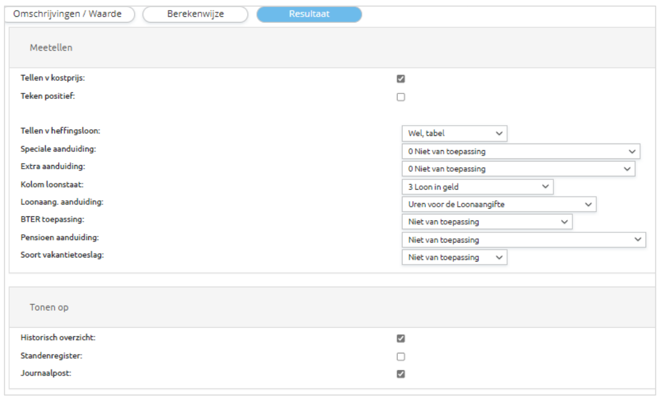Open the Extra aanduiding dropdown
Screen dimensions: 662x401
(518, 169)
